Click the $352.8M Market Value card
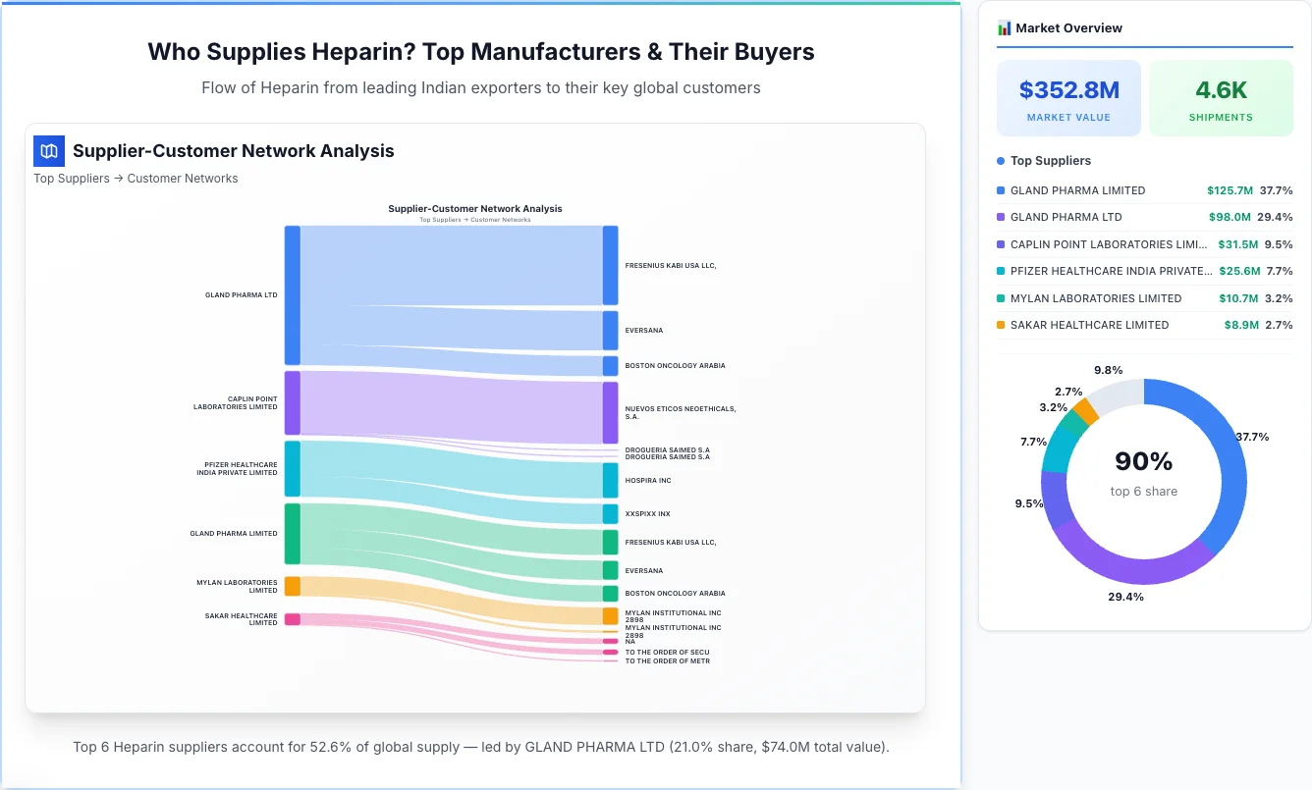 click(x=1068, y=97)
